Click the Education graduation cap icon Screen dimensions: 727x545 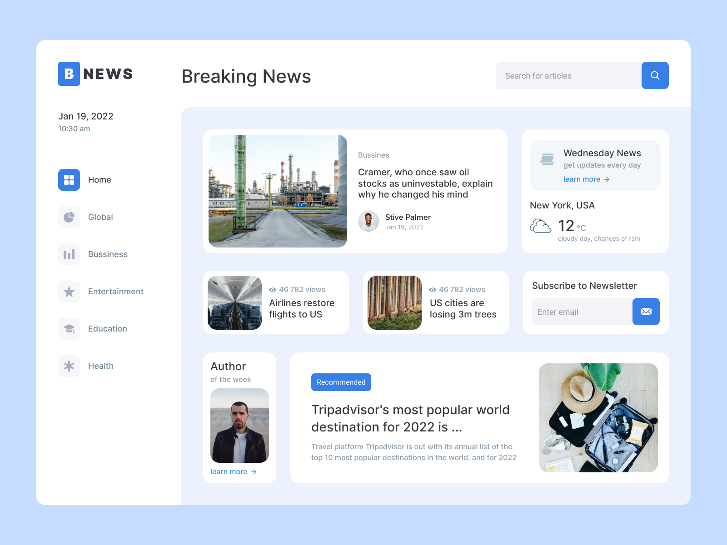pyautogui.click(x=69, y=328)
